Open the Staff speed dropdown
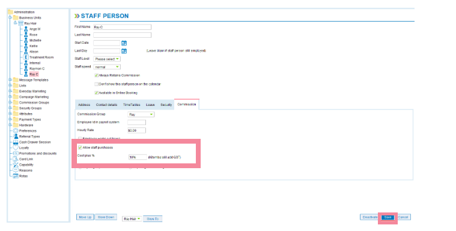 tap(107, 67)
